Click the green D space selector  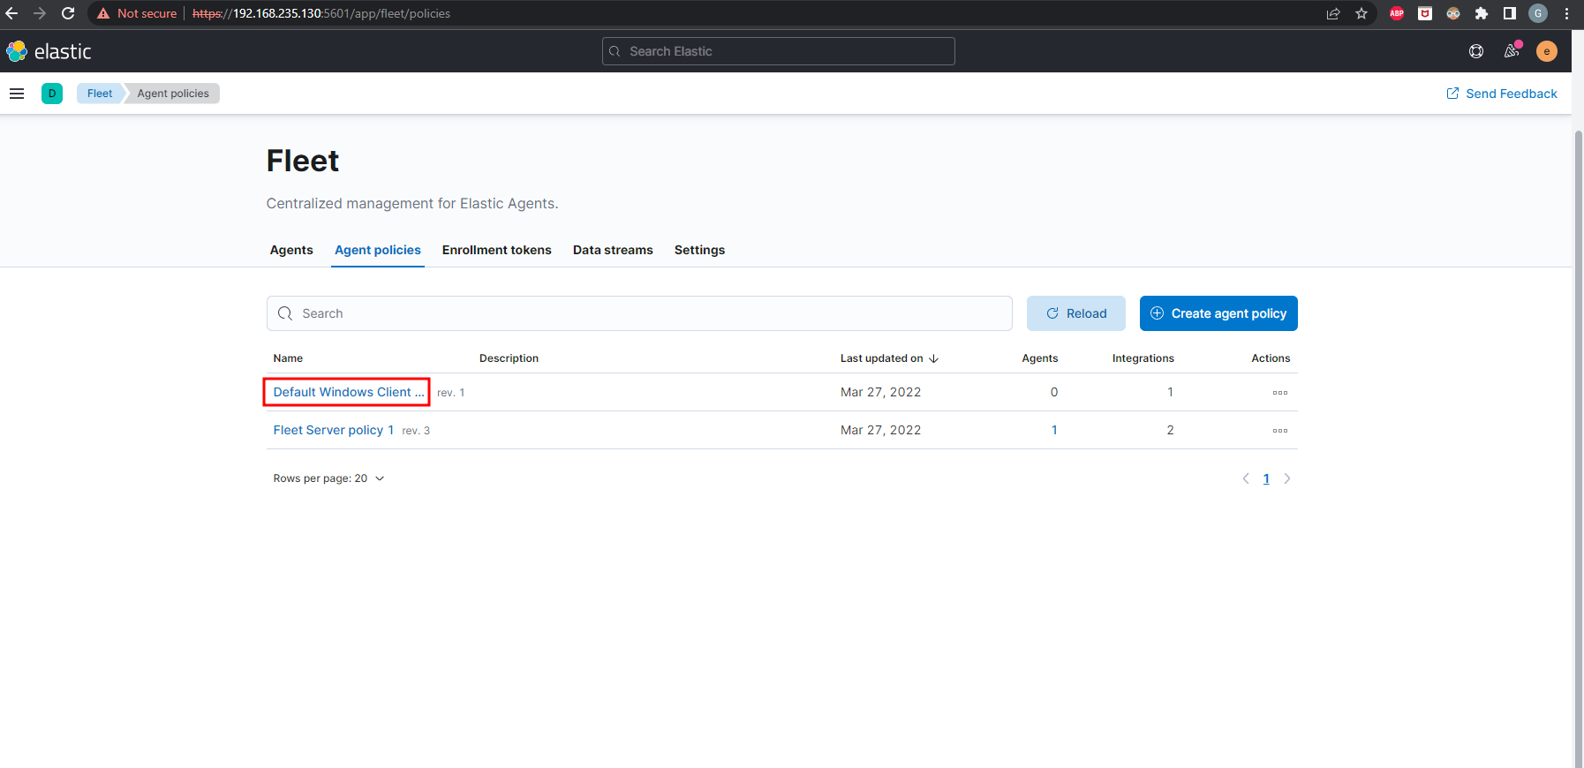click(52, 94)
